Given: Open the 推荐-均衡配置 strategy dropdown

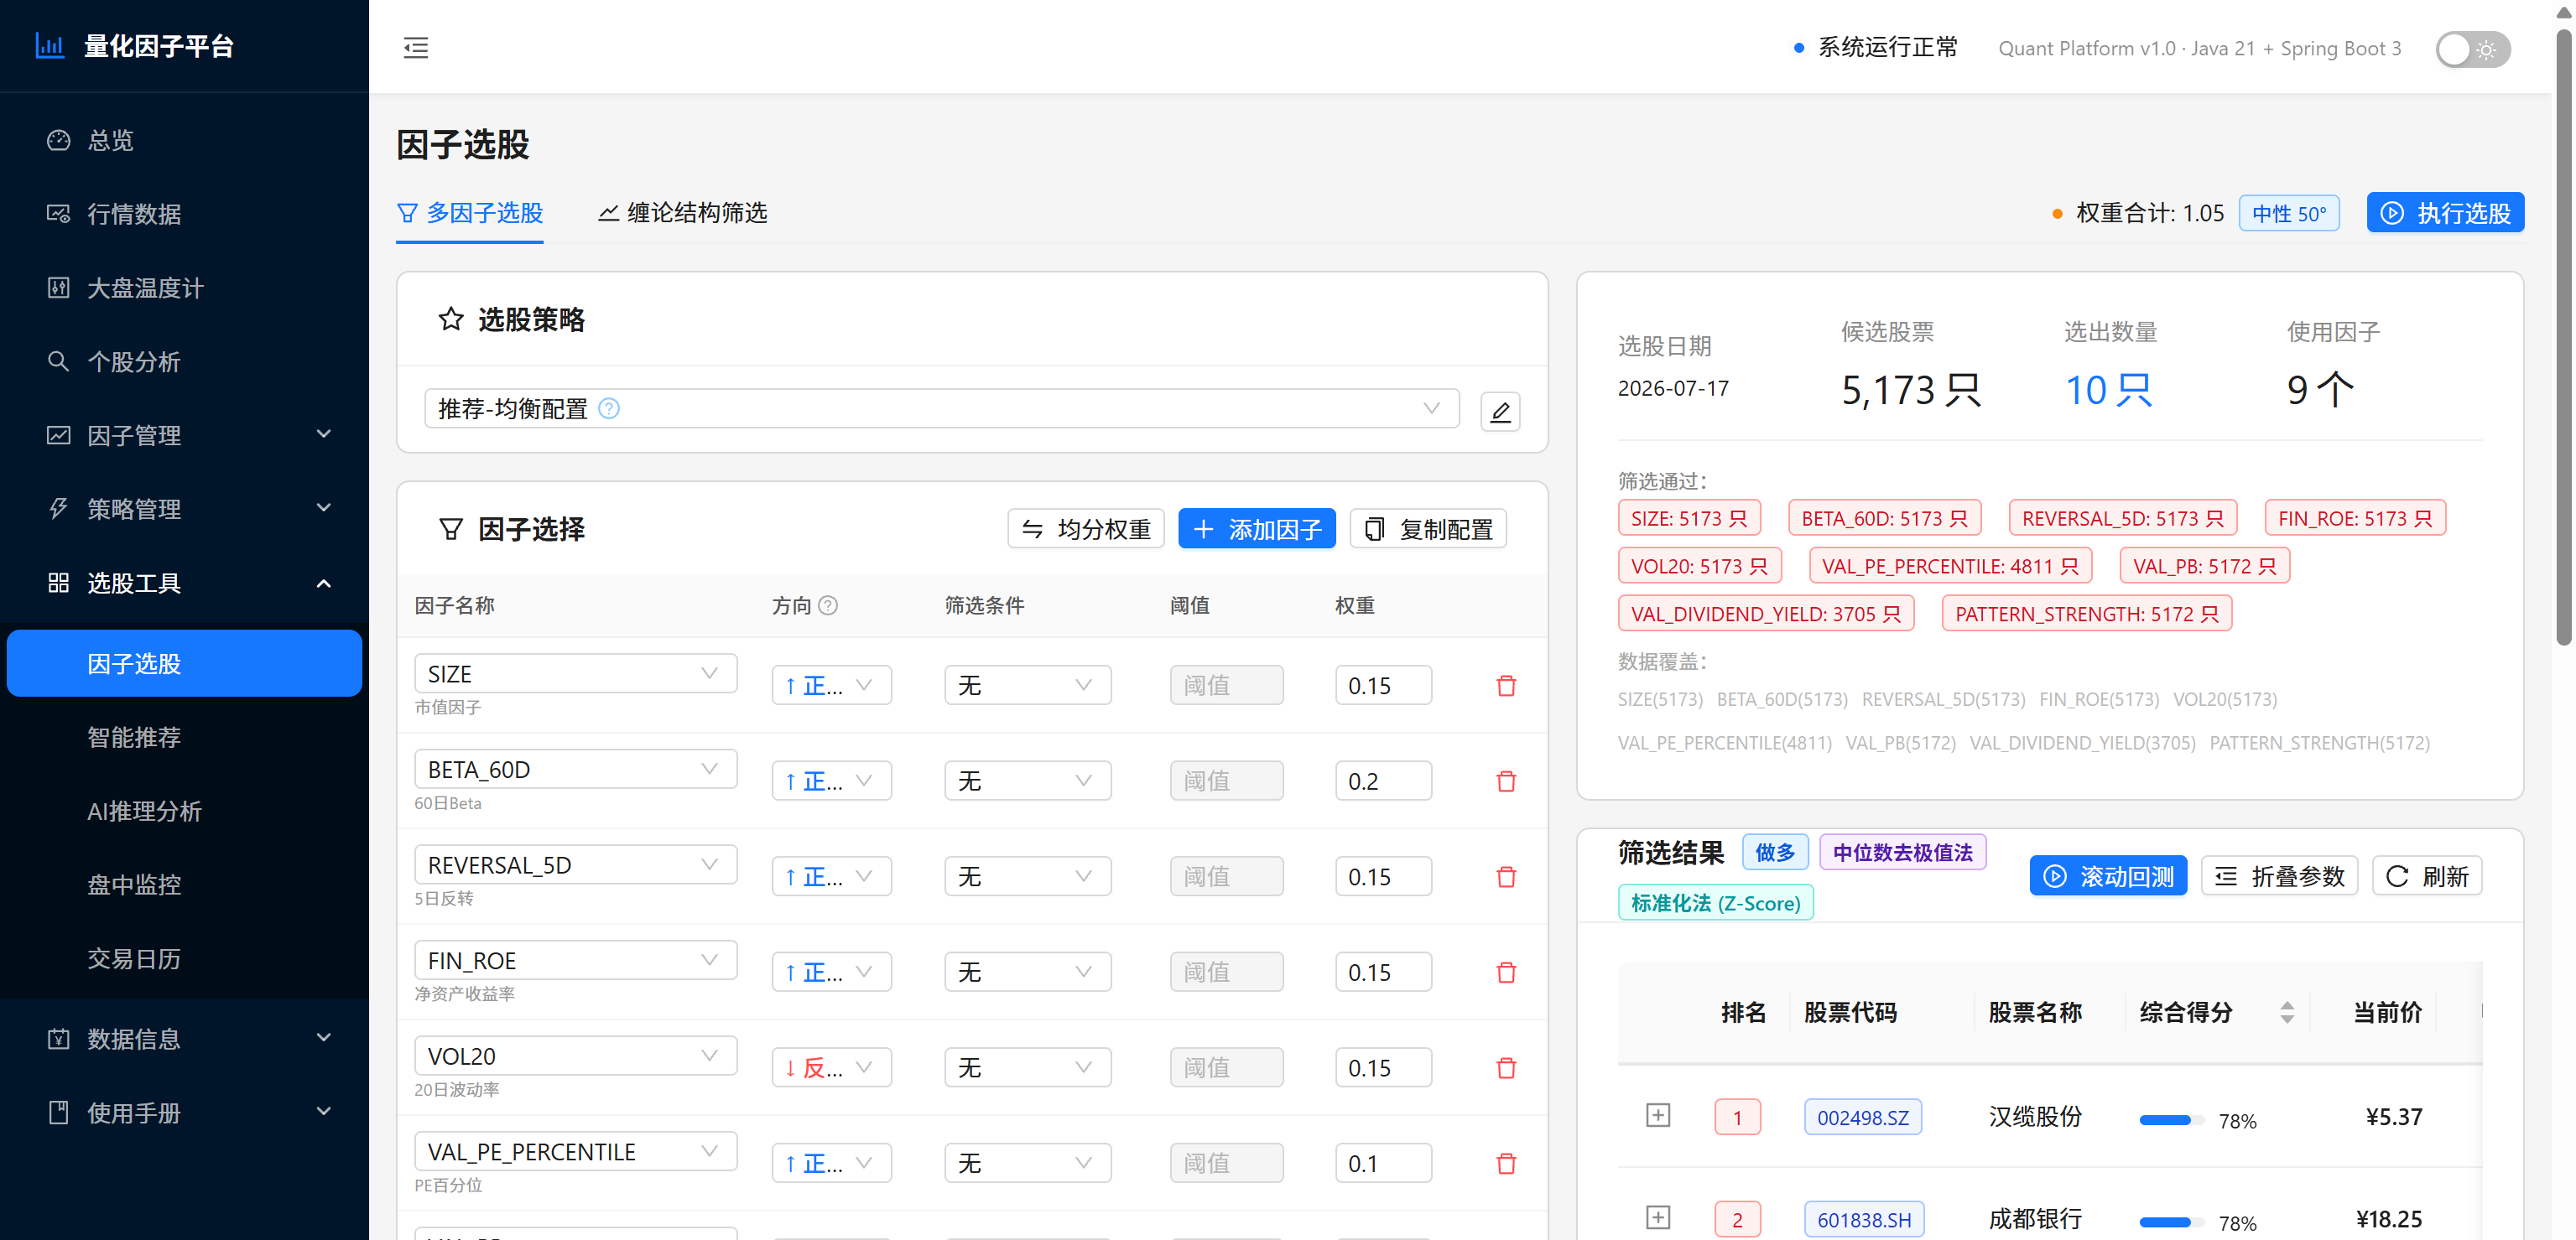Looking at the screenshot, I should pyautogui.click(x=941, y=408).
